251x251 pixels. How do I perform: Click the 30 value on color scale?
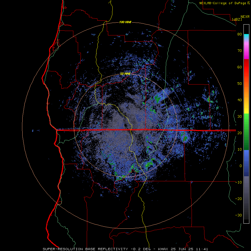[240, 116]
